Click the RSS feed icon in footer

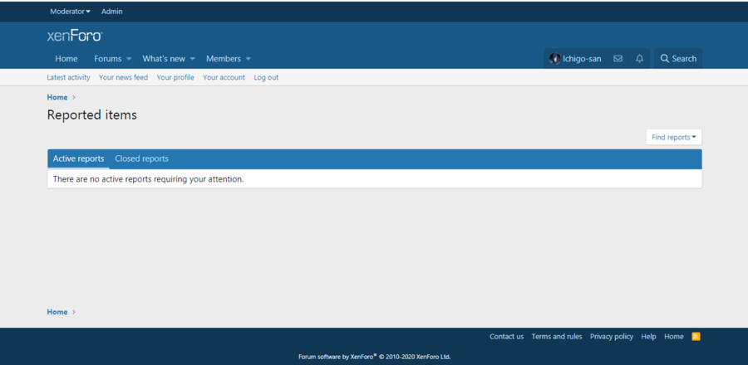point(696,337)
